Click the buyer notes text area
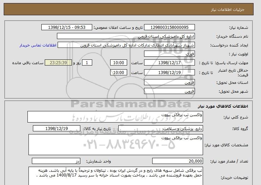 [x=116, y=176]
